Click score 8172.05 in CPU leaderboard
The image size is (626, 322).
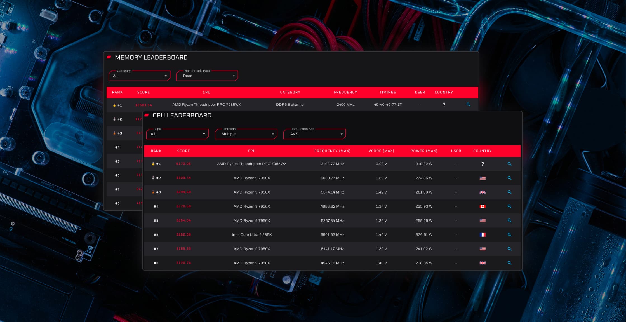[183, 164]
